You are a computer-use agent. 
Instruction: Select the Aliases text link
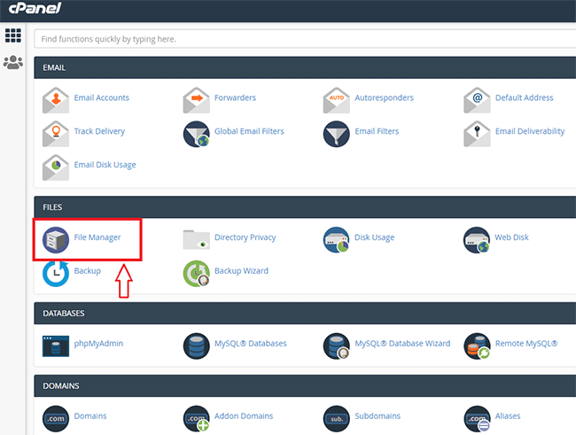pyautogui.click(x=508, y=416)
